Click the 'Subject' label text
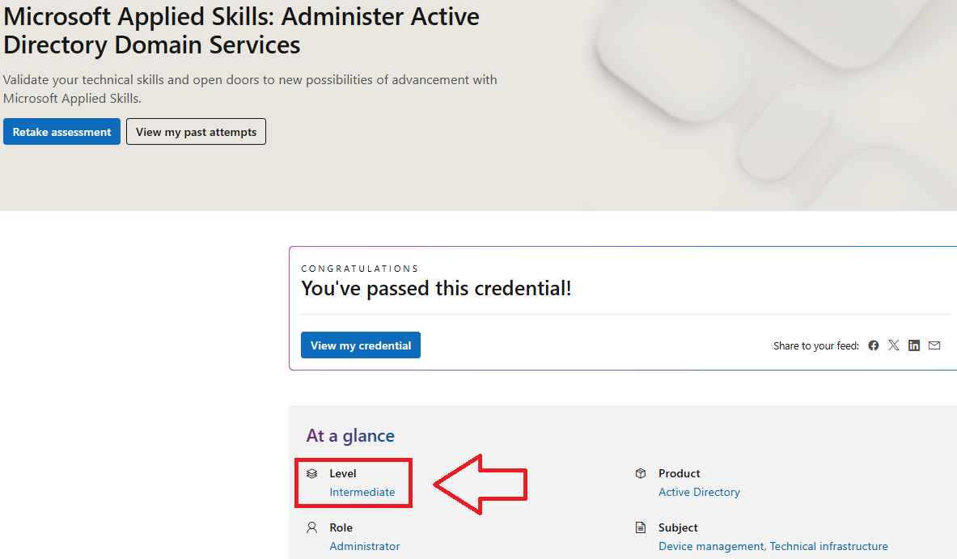Screen dimensions: 957x559 [x=677, y=527]
